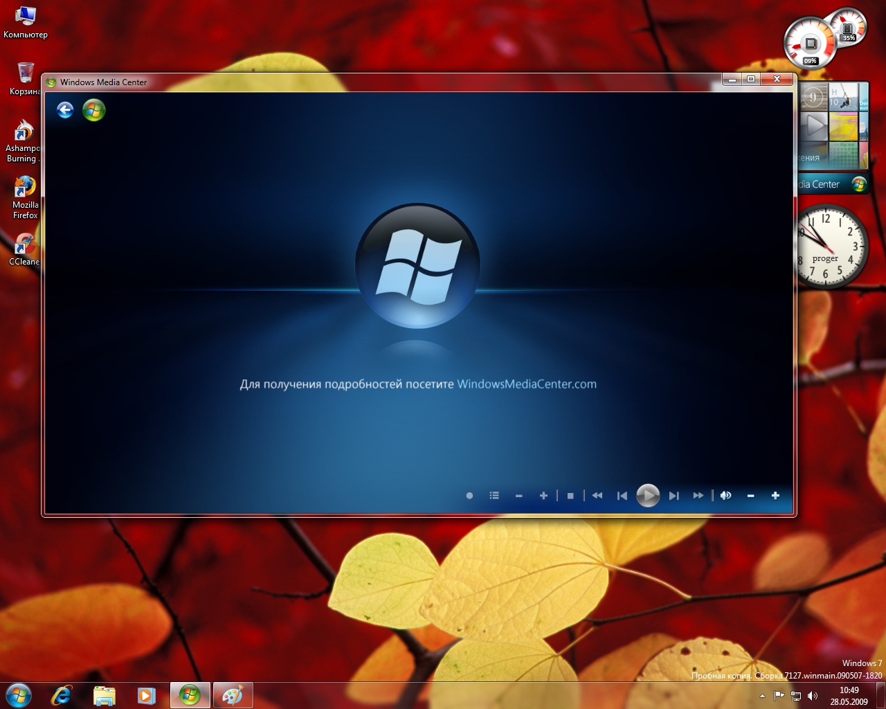Screen dimensions: 886x709
Task: Launch Internet Explorer from the taskbar
Action: coord(62,695)
